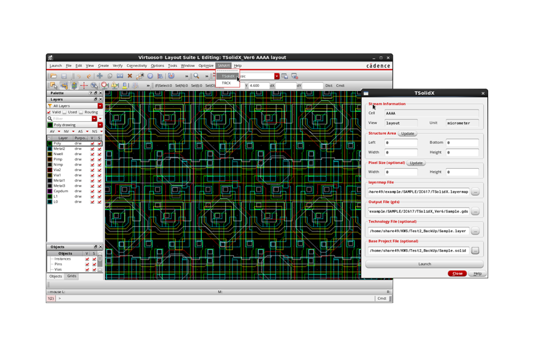Toggle visibility checkbox for Instances

[x=87, y=259]
